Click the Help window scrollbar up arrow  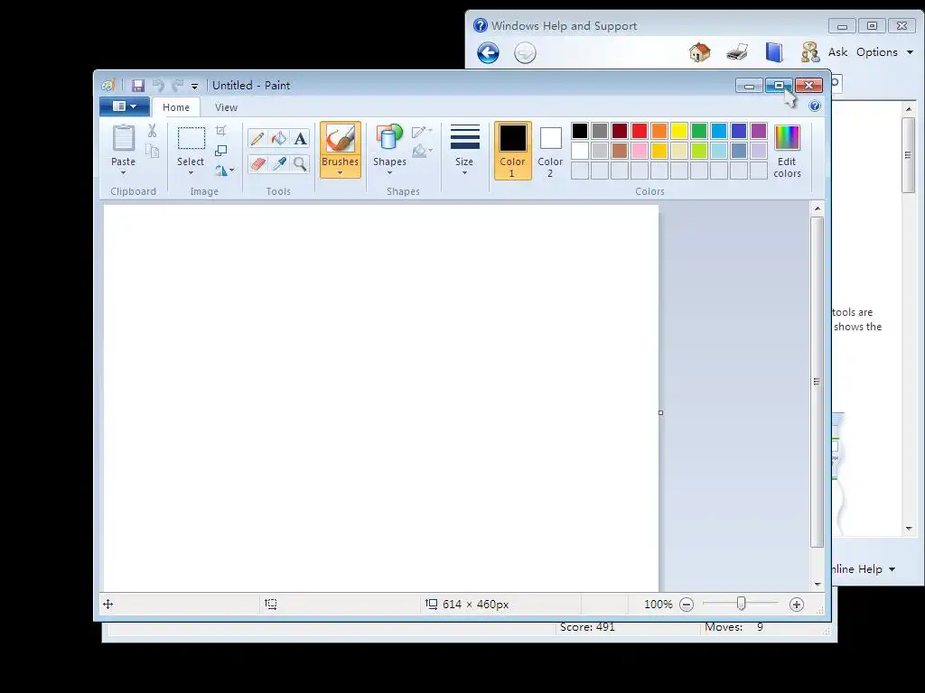[909, 109]
